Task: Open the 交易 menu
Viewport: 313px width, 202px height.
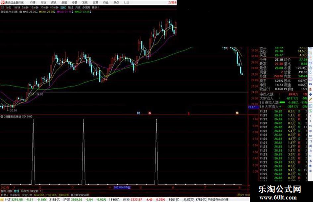Action: click(95, 3)
